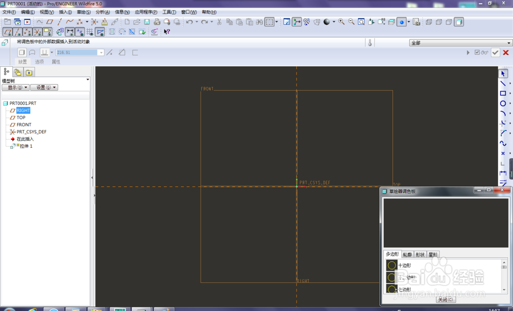The height and width of the screenshot is (311, 513).
Task: Cancel the feature with the red X
Action: (506, 53)
